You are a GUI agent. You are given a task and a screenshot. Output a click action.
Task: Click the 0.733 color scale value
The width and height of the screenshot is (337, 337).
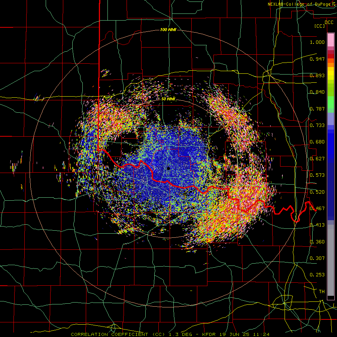point(317,125)
